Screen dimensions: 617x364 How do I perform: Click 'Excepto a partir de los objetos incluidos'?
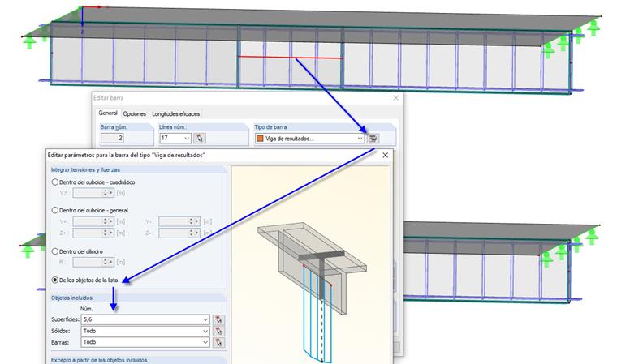(99, 360)
